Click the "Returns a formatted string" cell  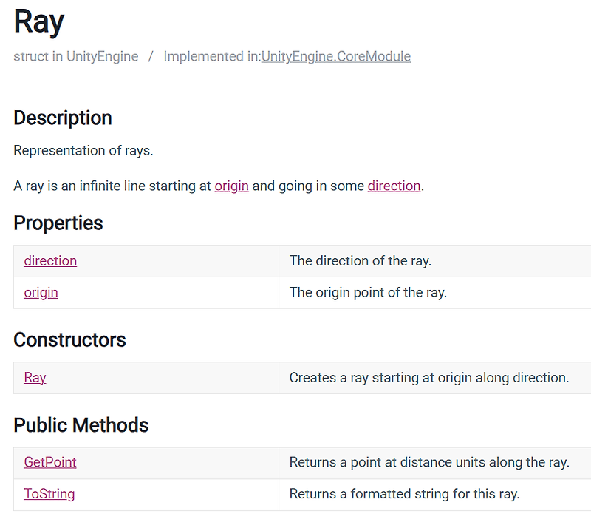[x=404, y=493]
